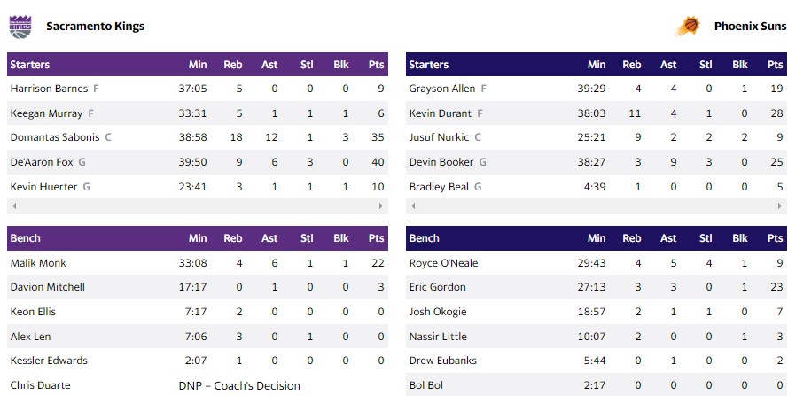Open Domantas Sabonis player profile
The height and width of the screenshot is (396, 788).
(x=54, y=137)
